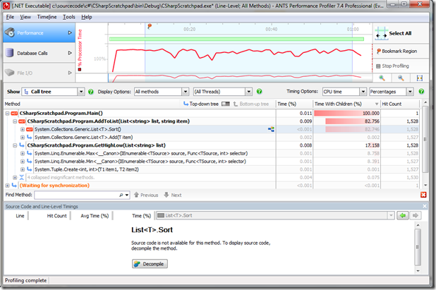Open the call graph for List.Sort()
The width and height of the screenshot is (436, 290).
pos(271,129)
